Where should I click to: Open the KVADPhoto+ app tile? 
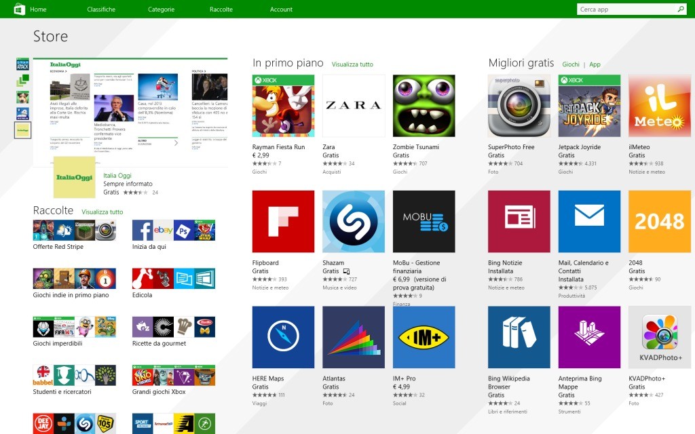click(659, 336)
